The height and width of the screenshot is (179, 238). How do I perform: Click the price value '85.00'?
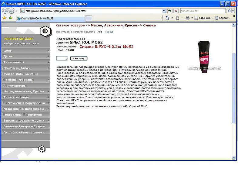70,50
